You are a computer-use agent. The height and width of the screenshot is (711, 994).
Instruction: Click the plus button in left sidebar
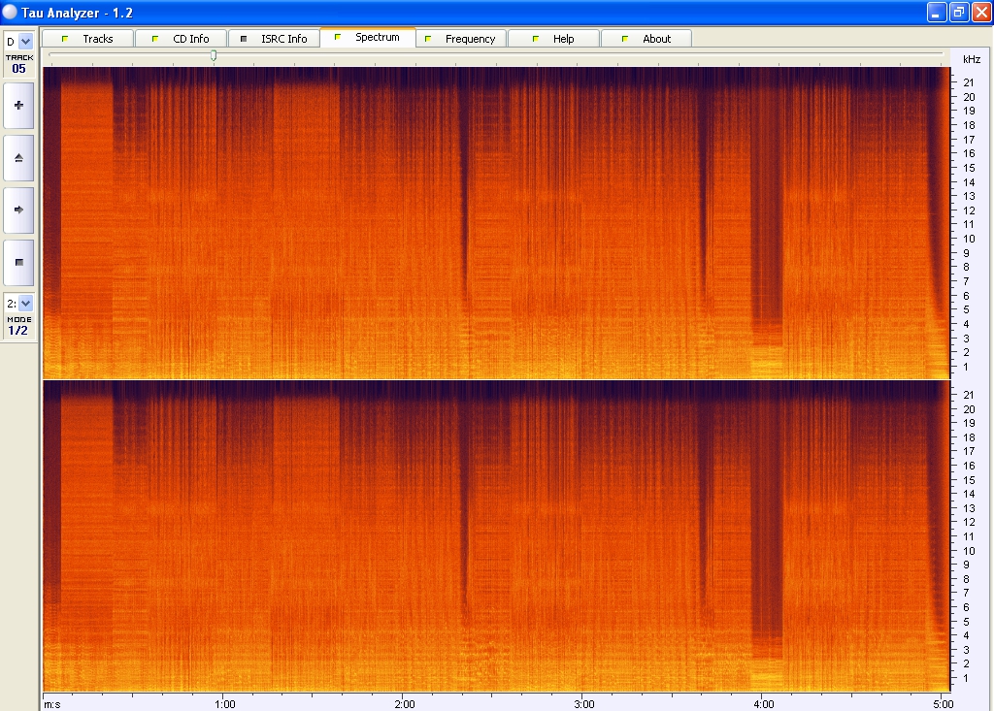[x=18, y=105]
